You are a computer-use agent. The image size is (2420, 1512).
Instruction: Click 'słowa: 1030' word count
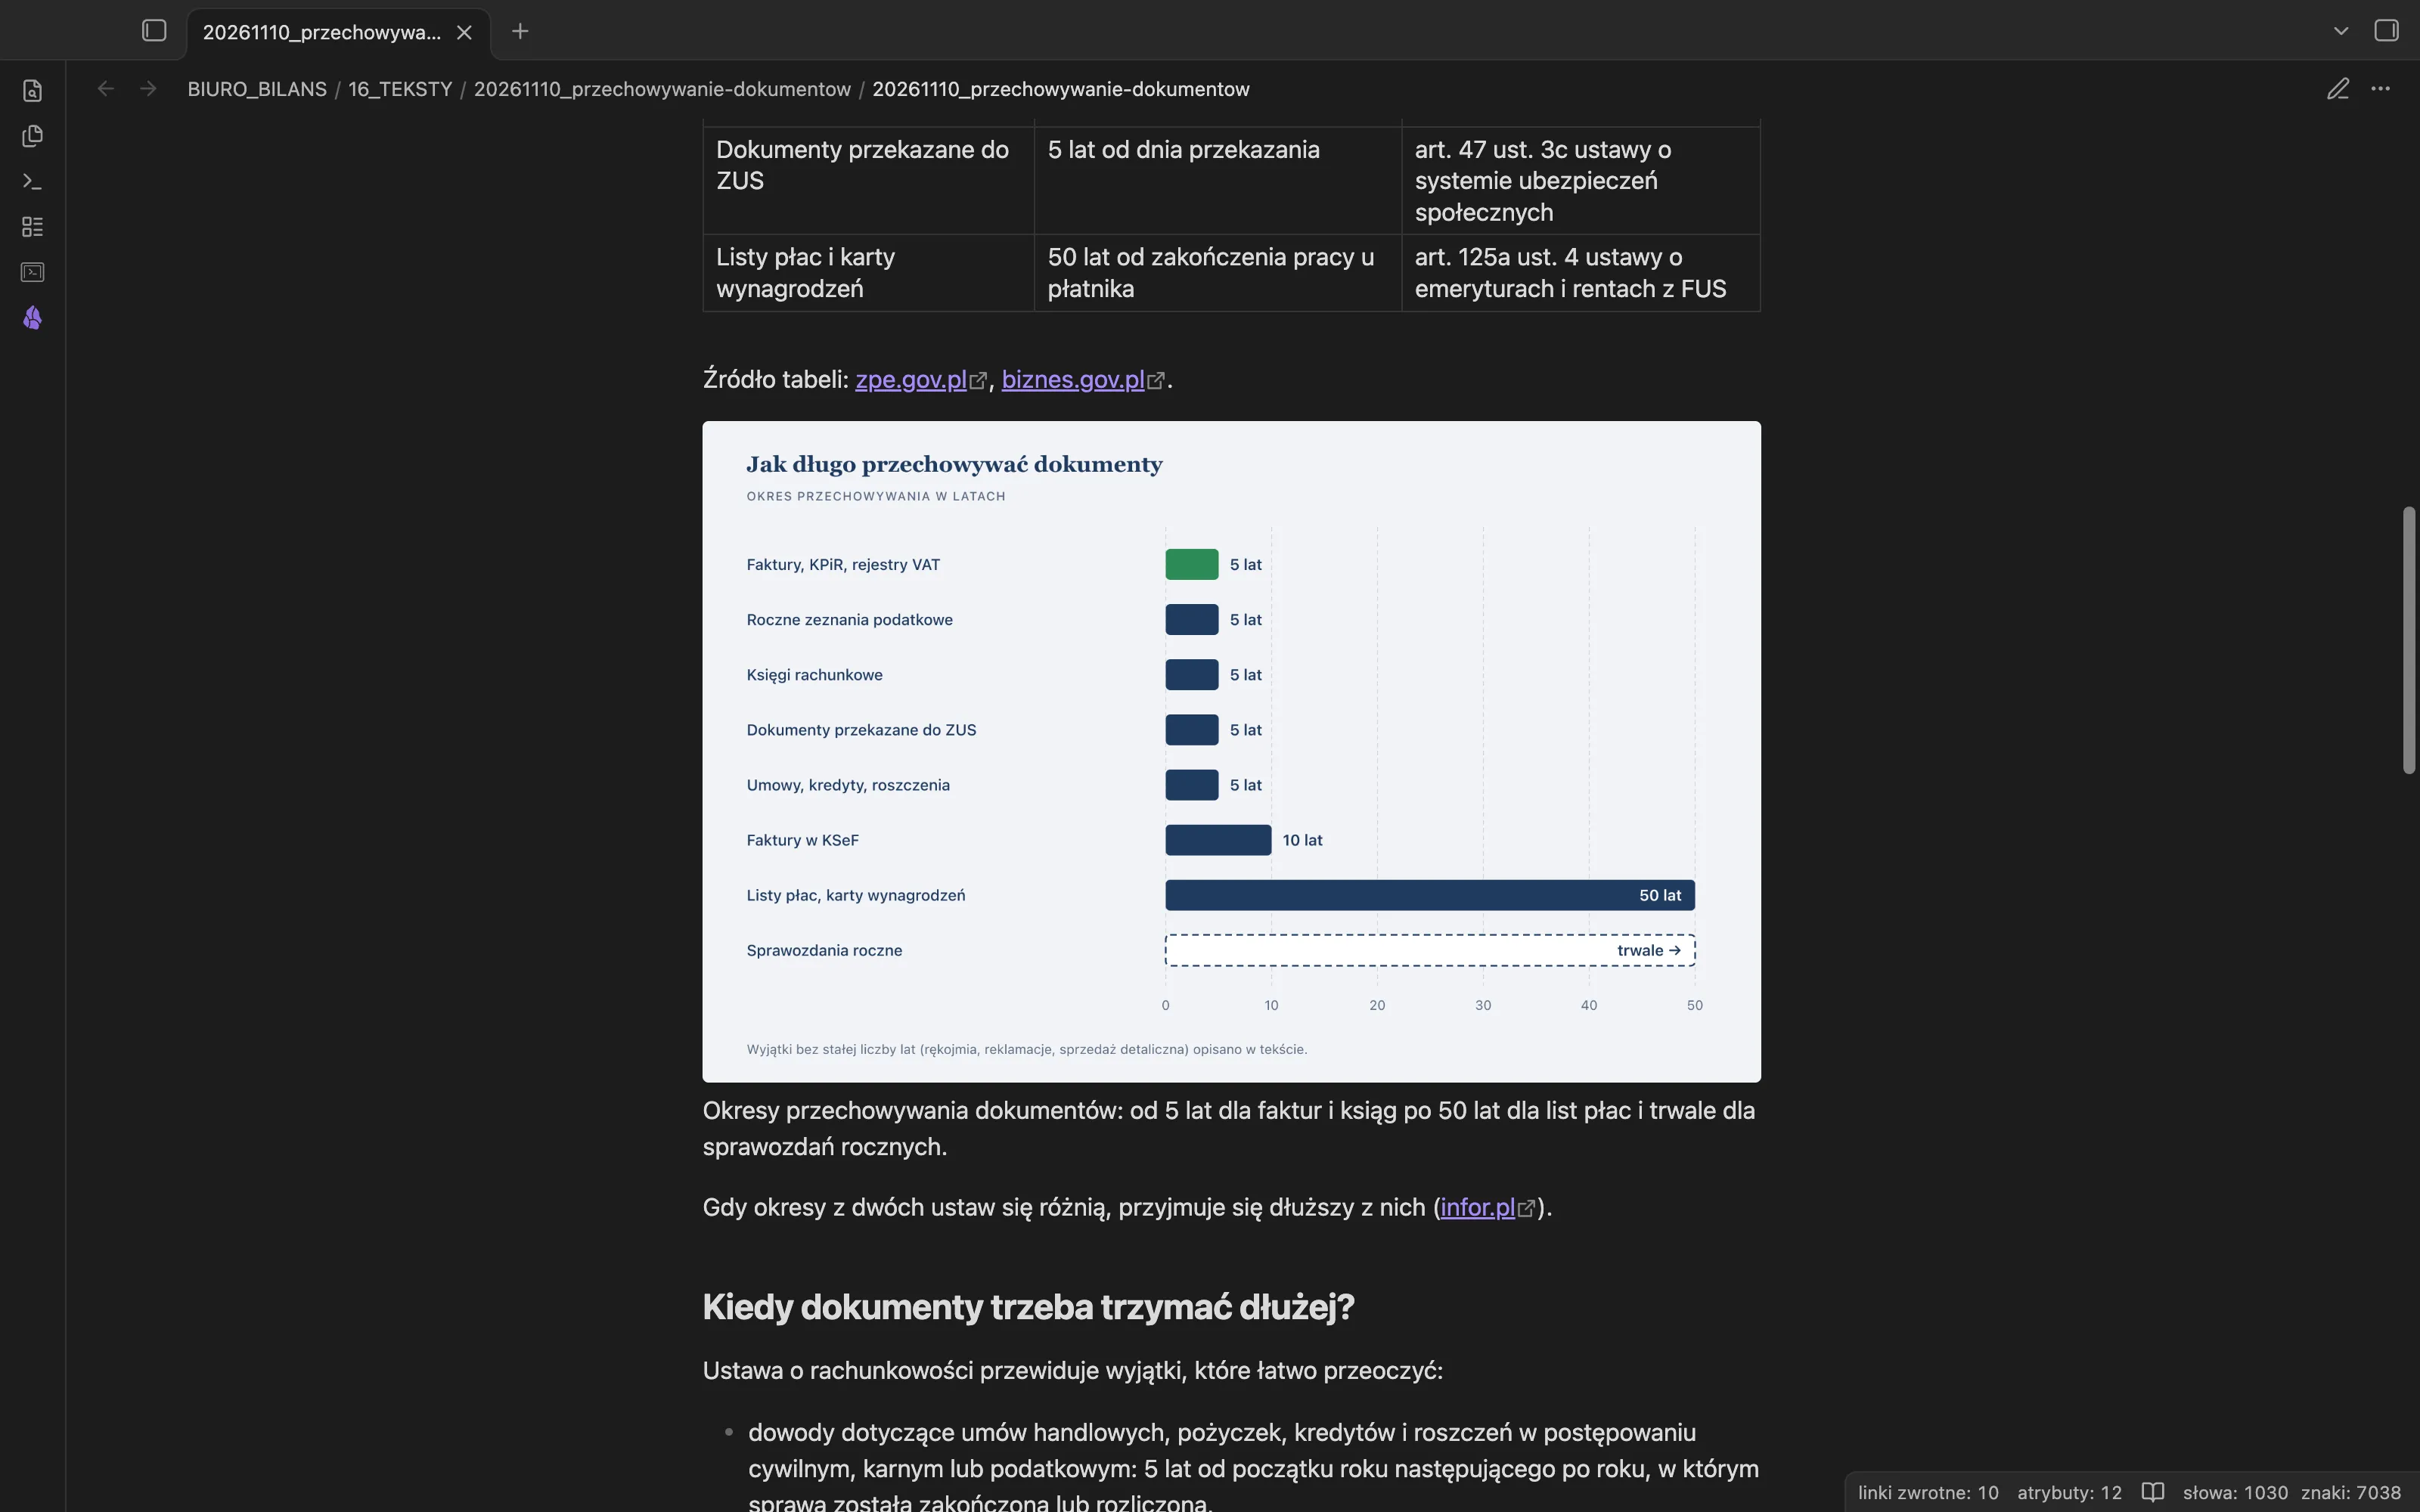[x=2235, y=1493]
